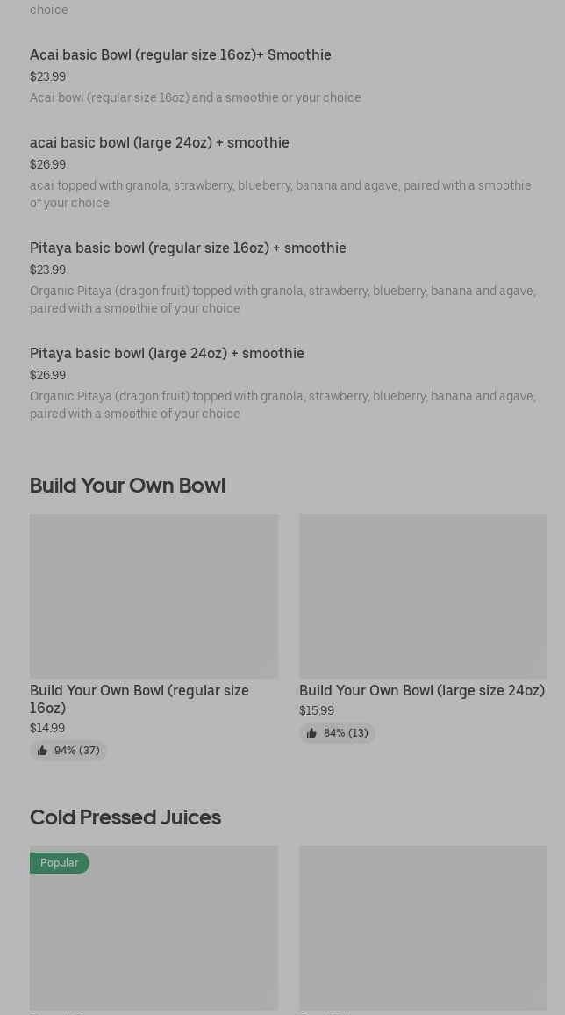Click the $15.99 price label

click(x=317, y=710)
